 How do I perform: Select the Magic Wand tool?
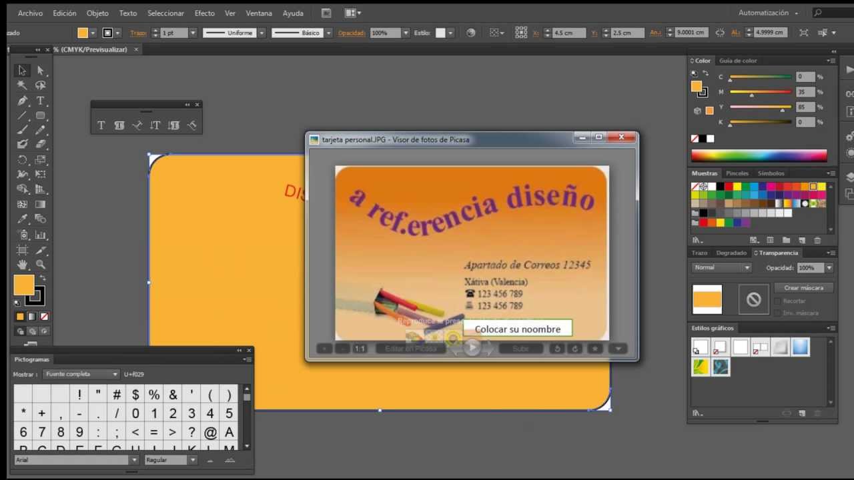22,85
